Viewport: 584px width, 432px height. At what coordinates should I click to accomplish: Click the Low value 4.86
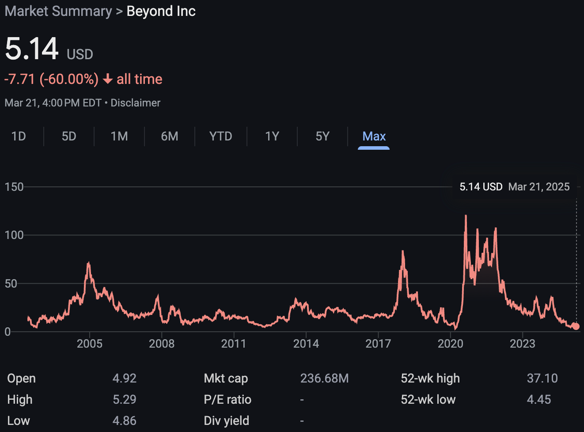tap(125, 421)
